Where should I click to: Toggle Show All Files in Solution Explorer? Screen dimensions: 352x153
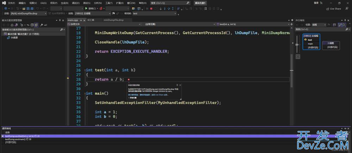tap(36, 25)
